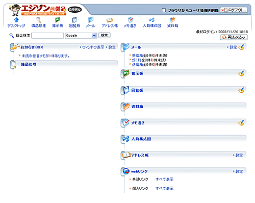This screenshot has width=255, height=203.
Task: Open the メール envelope icon in navigation
Action: [x=91, y=20]
